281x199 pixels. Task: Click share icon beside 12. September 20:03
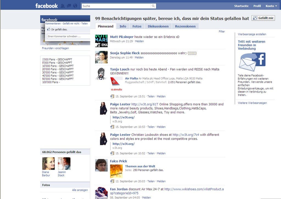[x=112, y=181]
